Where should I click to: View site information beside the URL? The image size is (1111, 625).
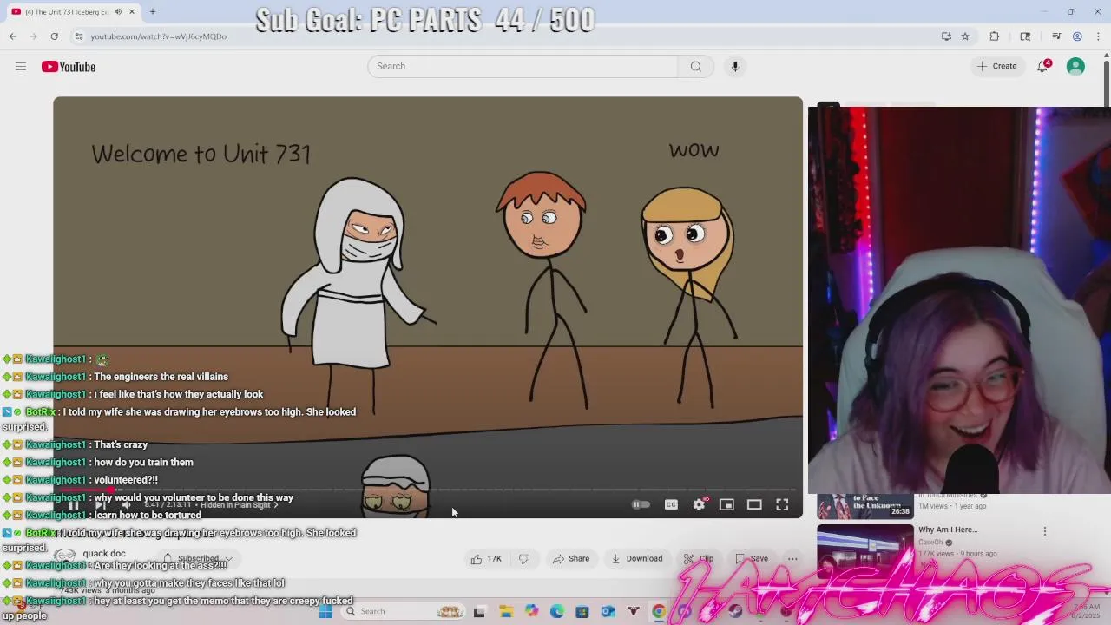(79, 36)
